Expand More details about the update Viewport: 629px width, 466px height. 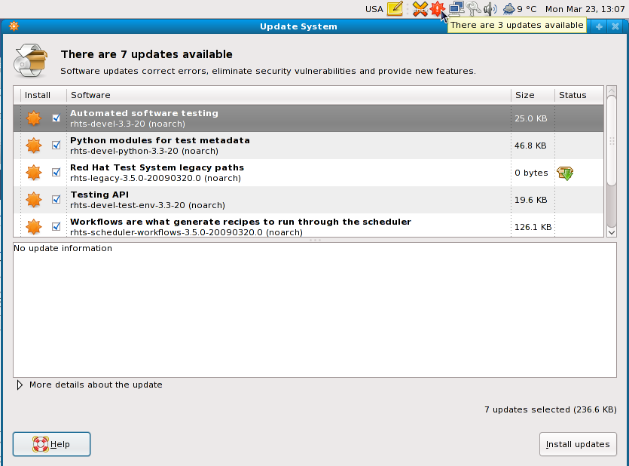point(20,385)
